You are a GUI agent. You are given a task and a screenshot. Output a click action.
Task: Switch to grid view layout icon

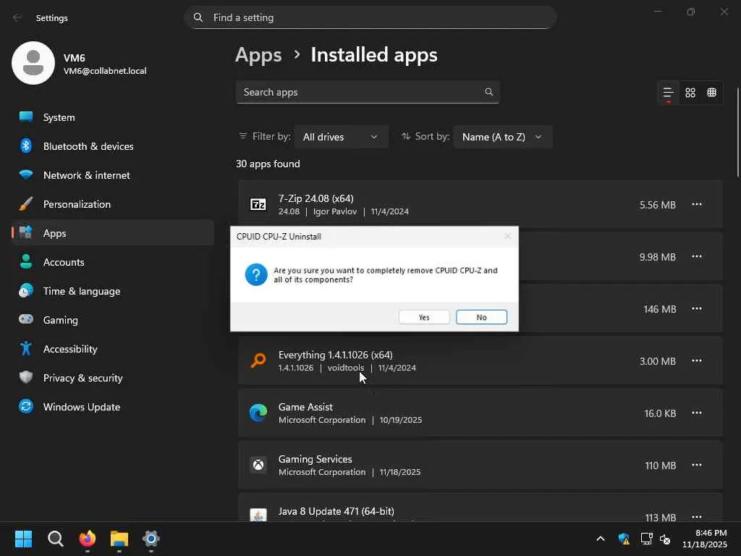pyautogui.click(x=690, y=93)
